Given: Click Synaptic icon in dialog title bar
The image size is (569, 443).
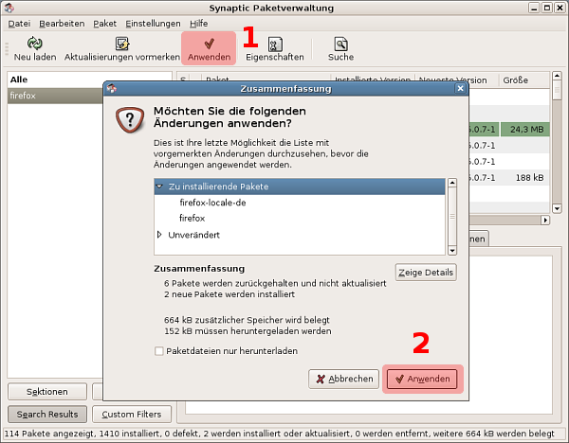Looking at the screenshot, I should tap(112, 88).
